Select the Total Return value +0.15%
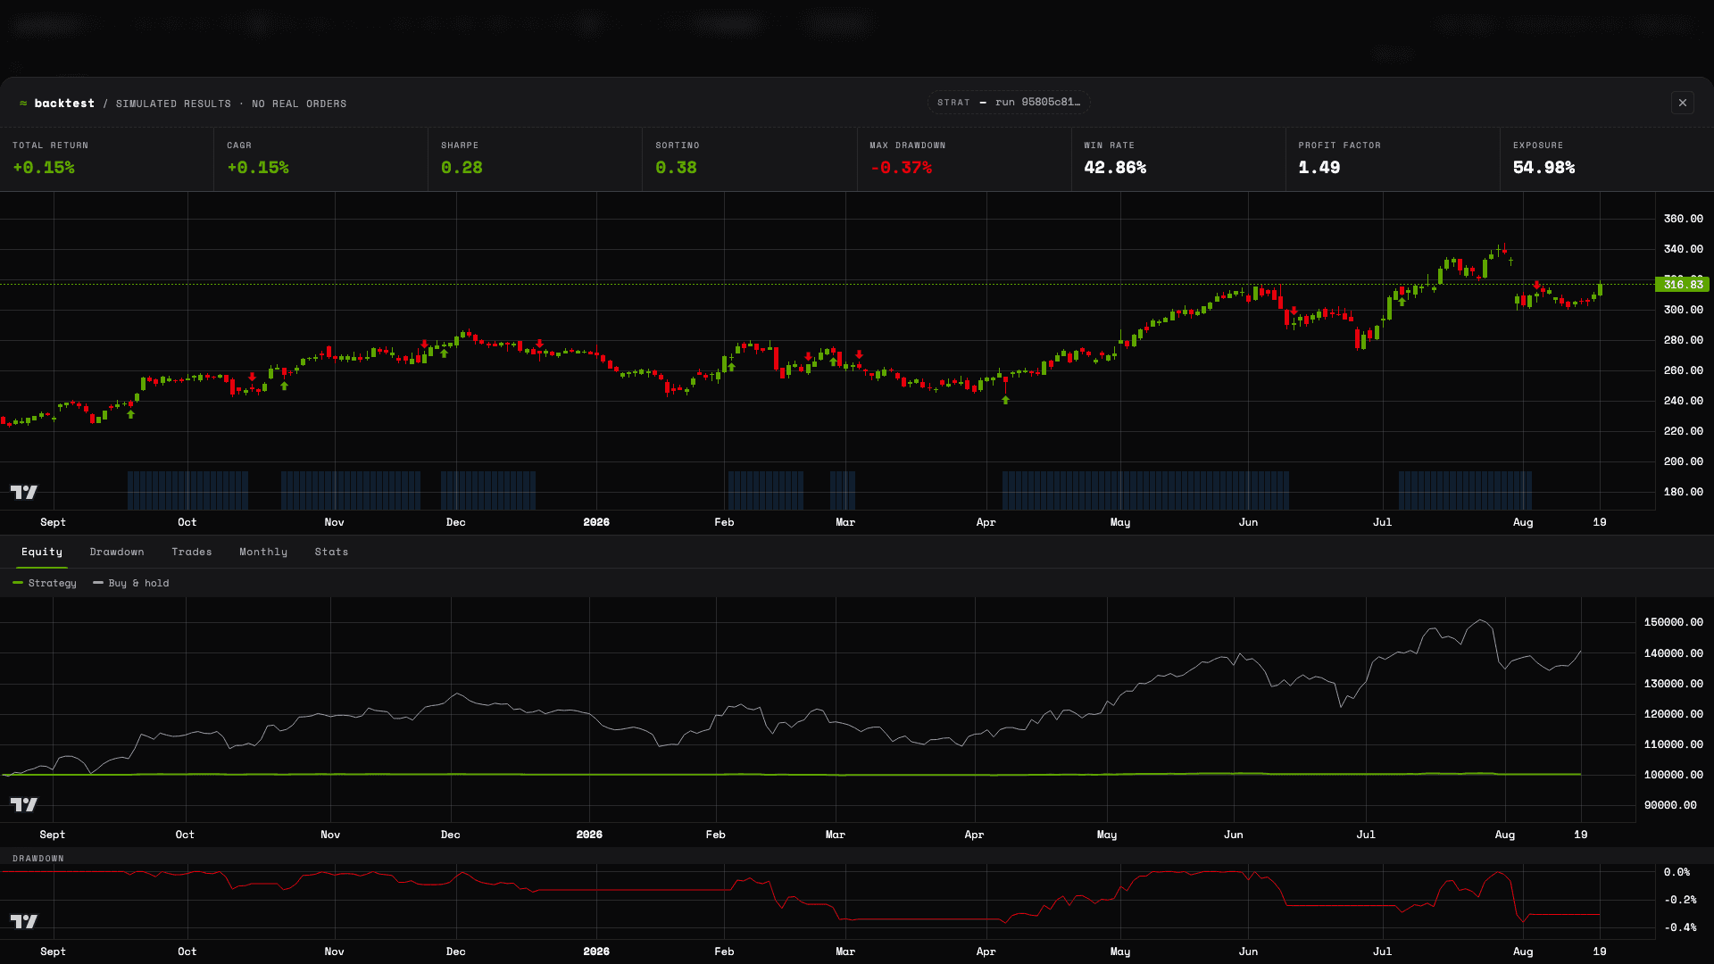This screenshot has height=964, width=1714. 44,168
